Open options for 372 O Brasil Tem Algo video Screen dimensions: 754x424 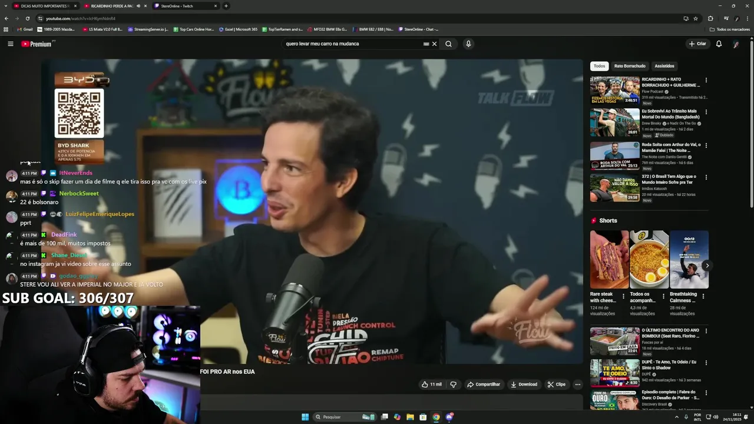(706, 177)
